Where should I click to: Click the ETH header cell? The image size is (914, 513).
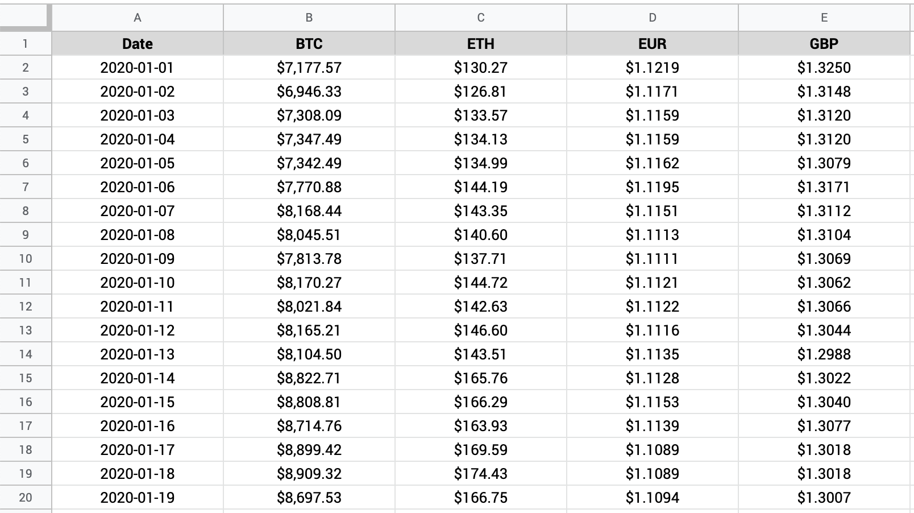click(x=481, y=44)
